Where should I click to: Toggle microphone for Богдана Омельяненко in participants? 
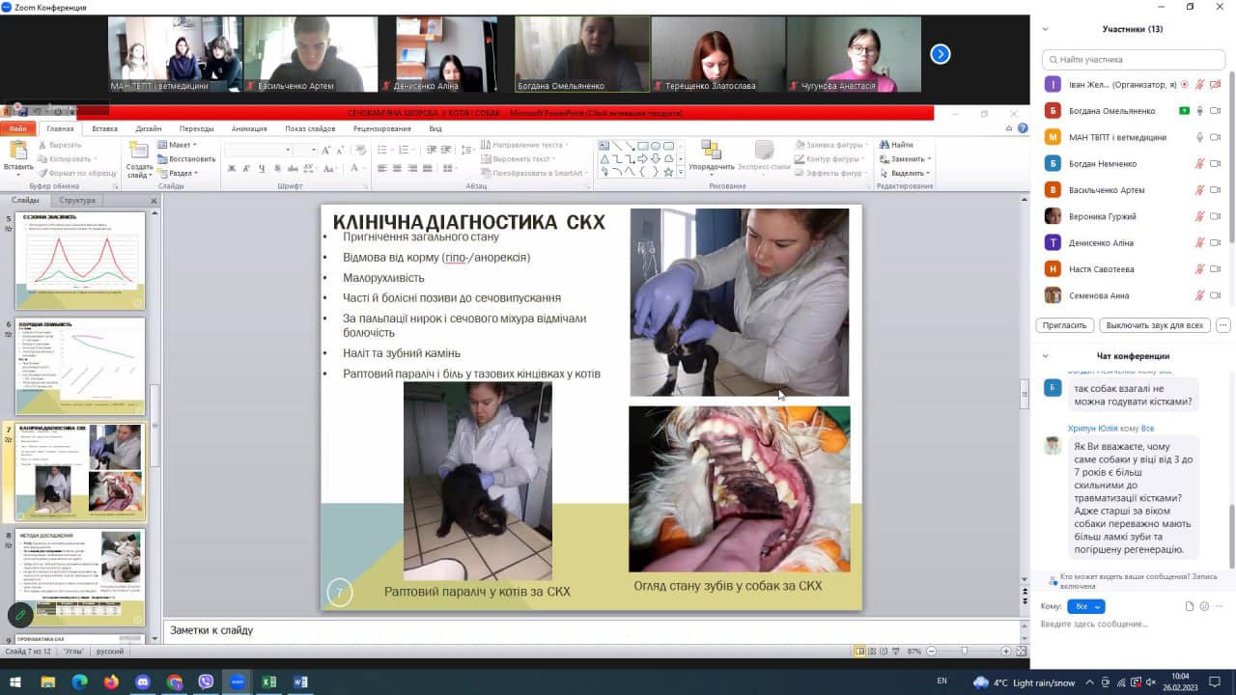pos(1199,111)
